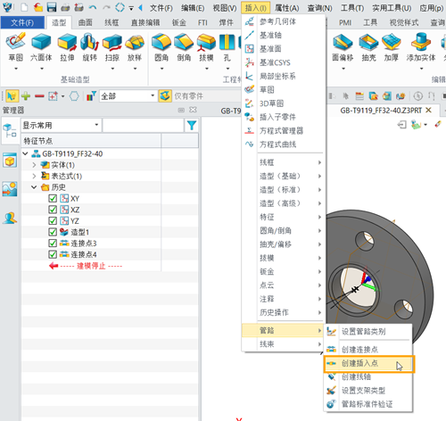Toggle the YZ plane checkbox

tap(53, 221)
